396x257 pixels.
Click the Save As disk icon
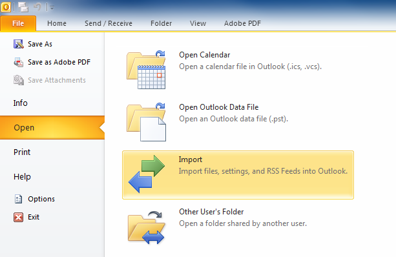click(19, 44)
